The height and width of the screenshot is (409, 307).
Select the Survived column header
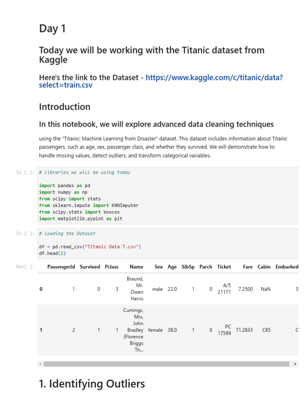(x=90, y=267)
